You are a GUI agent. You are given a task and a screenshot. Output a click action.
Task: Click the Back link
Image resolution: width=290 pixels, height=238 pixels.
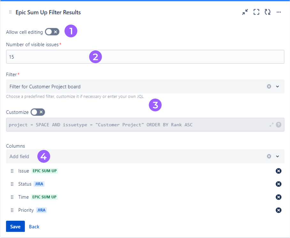click(x=34, y=226)
